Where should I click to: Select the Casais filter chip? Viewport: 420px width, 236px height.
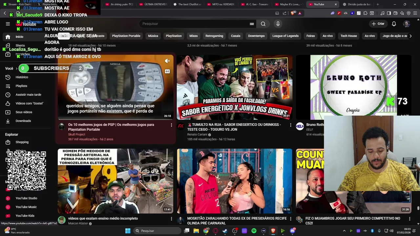(x=236, y=36)
